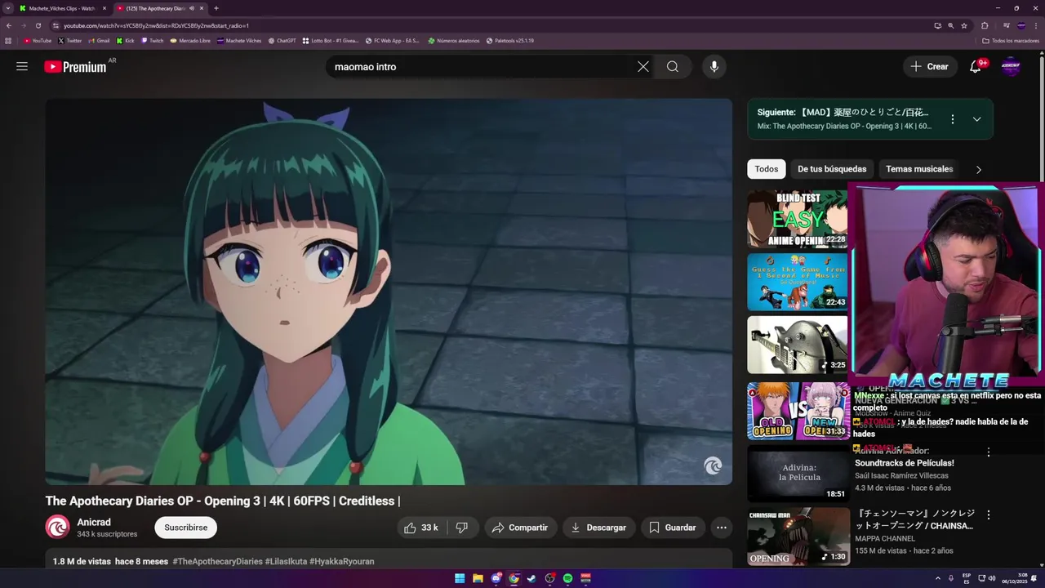Open ChatGPT bookmark
The height and width of the screenshot is (588, 1045).
tap(282, 40)
